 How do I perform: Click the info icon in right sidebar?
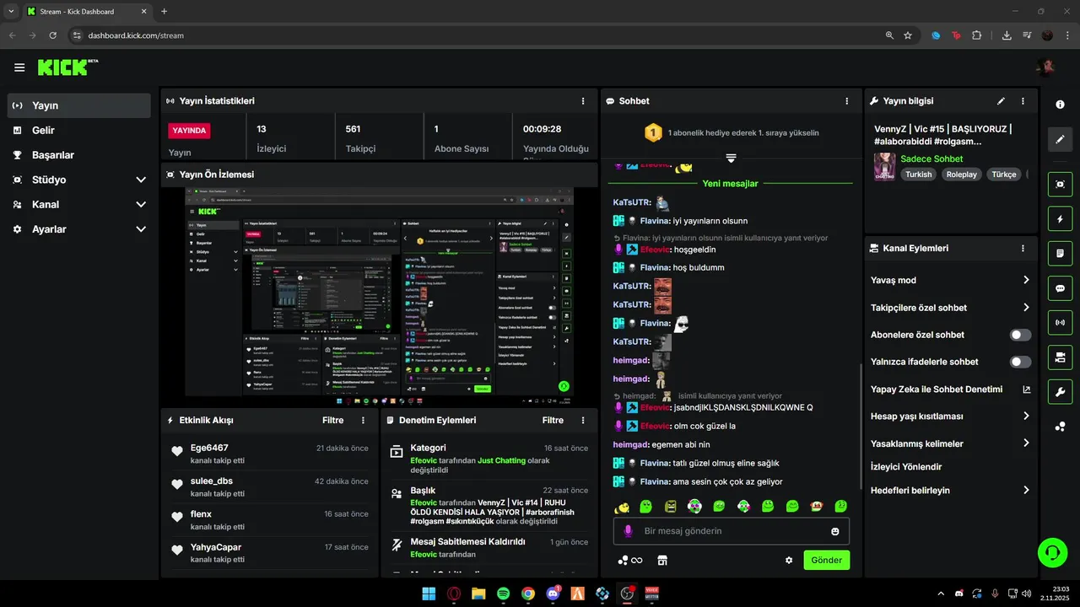click(x=1060, y=105)
